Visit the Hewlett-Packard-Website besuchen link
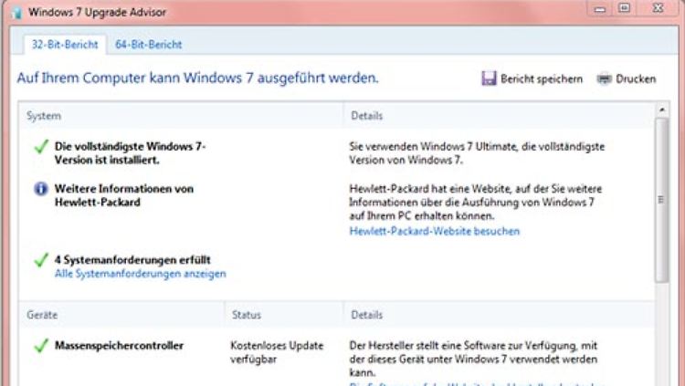This screenshot has height=386, width=685. point(435,231)
